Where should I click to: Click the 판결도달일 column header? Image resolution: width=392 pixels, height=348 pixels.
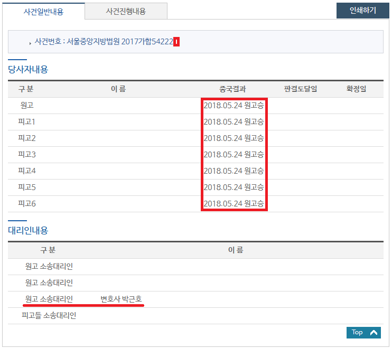pos(300,89)
